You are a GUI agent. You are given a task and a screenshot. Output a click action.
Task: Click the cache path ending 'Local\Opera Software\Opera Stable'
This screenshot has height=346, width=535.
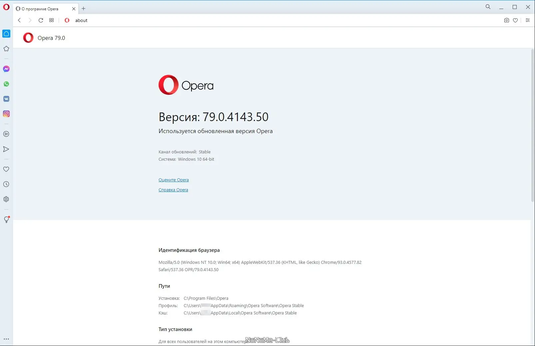click(240, 313)
